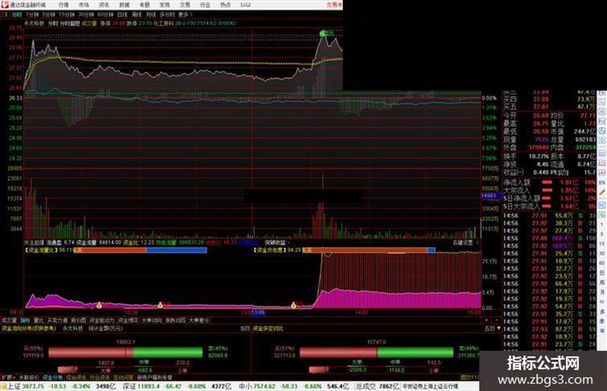Image resolution: width=607 pixels, height=391 pixels.
Task: Switch to the 多分时 tab
Action: point(167,15)
